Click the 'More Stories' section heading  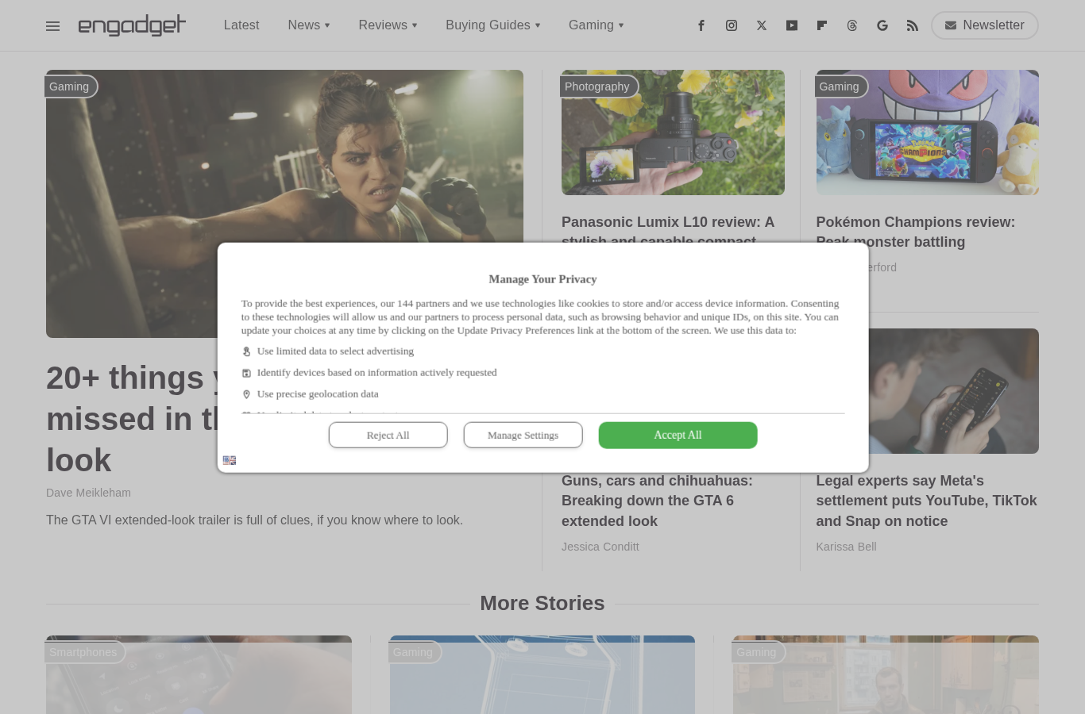tap(542, 603)
